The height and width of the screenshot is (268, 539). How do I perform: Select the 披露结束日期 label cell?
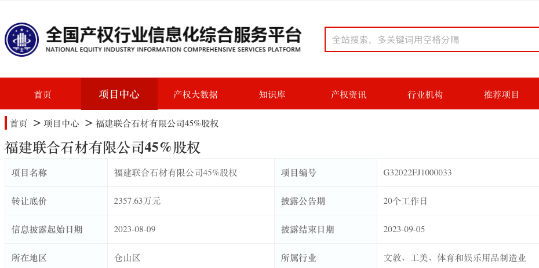click(326, 229)
